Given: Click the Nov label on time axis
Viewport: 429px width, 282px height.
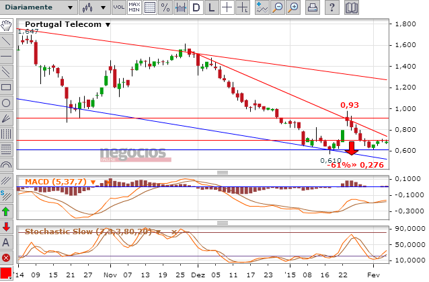Looking at the screenshot, I should tap(110, 275).
